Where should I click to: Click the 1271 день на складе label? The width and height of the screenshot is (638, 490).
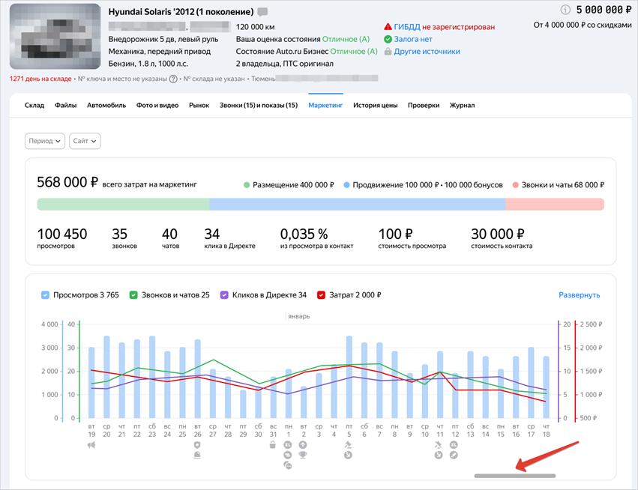[40, 79]
